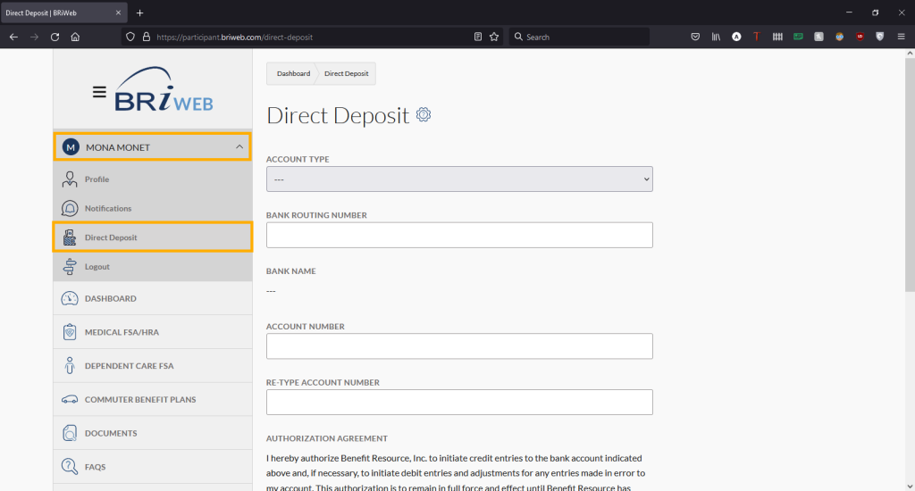Click the hamburger menu icon beside BRiWeb logo
The image size is (915, 491).
click(99, 92)
